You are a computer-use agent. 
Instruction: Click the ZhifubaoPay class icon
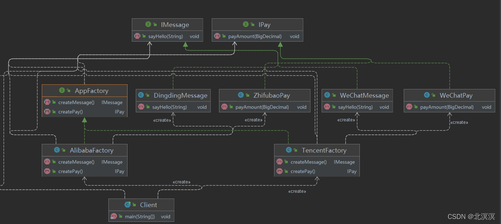coord(241,95)
